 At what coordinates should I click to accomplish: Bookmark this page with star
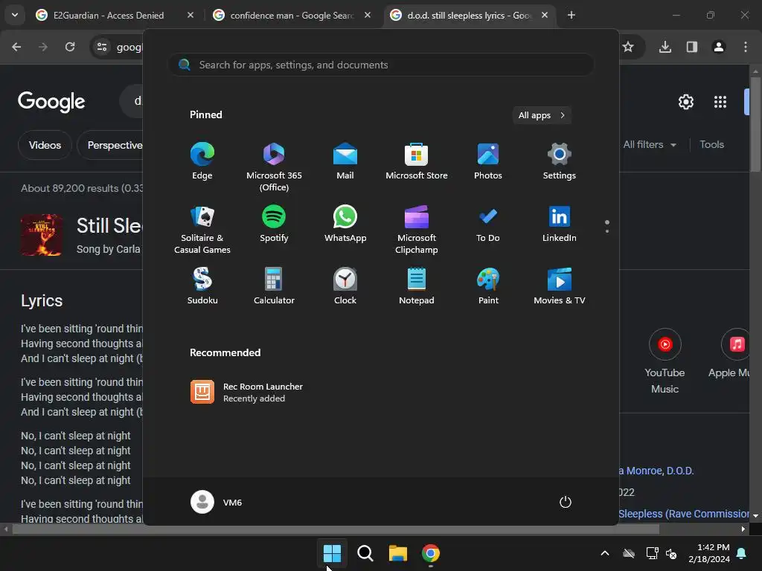point(628,47)
